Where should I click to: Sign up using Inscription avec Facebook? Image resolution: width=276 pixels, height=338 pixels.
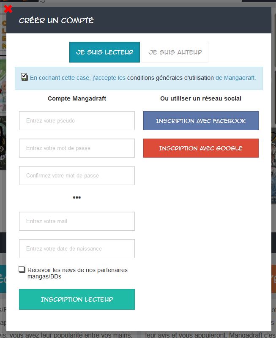pos(201,121)
